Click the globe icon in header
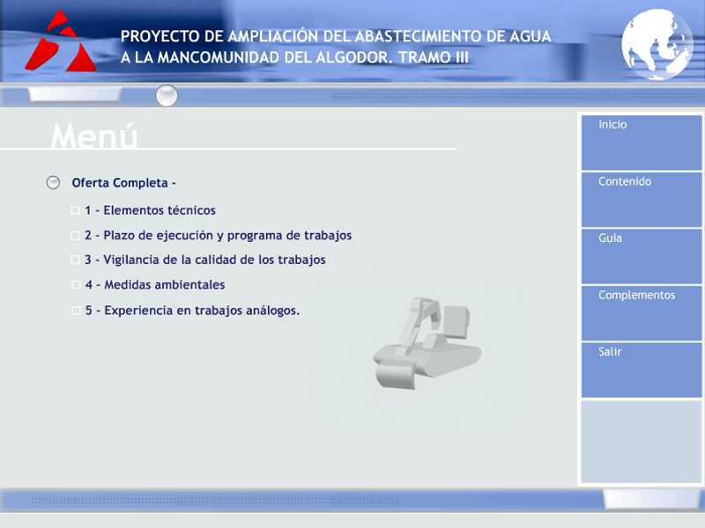The image size is (705, 528). [657, 45]
